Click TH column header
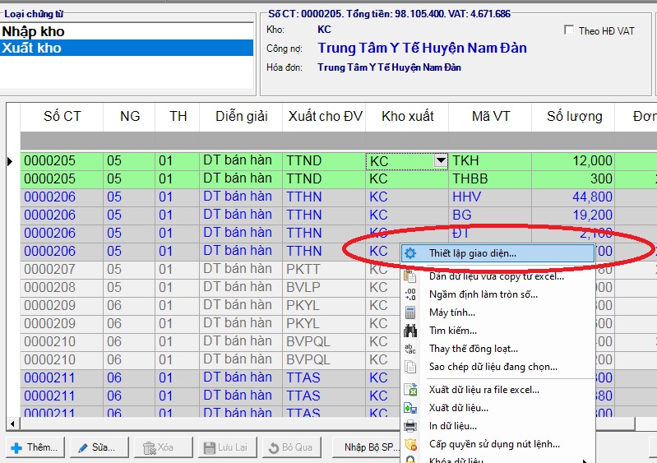657x463 pixels. 178,117
